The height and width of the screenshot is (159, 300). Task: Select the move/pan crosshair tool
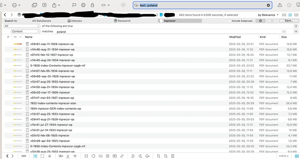pos(50,156)
